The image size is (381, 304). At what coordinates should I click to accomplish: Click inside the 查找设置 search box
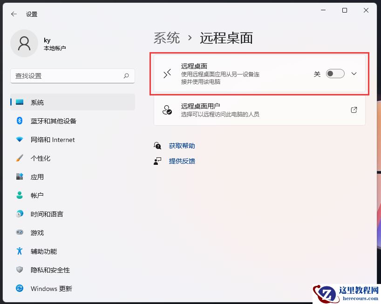pyautogui.click(x=72, y=76)
